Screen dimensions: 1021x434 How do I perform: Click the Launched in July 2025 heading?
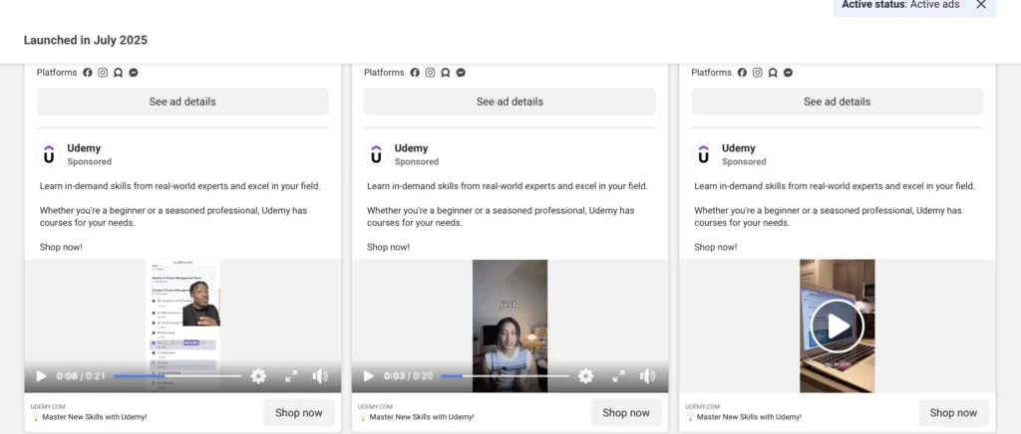(86, 40)
